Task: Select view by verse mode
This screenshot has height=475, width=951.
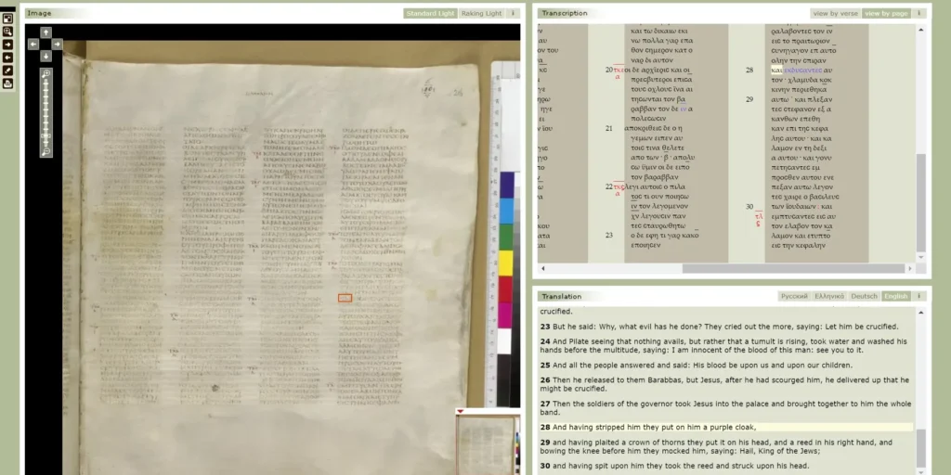Action: coord(835,13)
